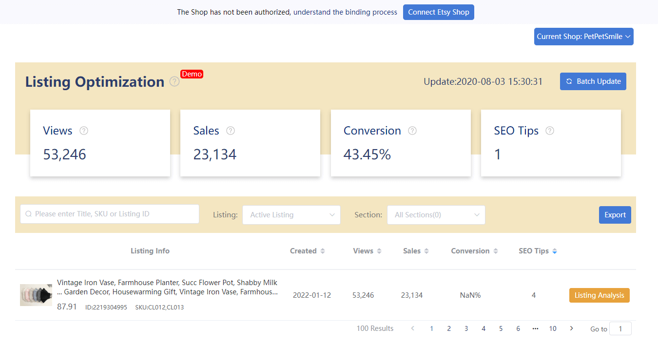Viewport: 658px width, 346px height.
Task: Open the Active Listing dropdown
Action: point(291,214)
